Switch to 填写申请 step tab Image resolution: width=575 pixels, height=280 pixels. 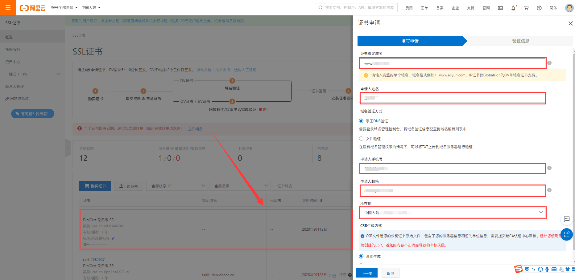coord(410,41)
